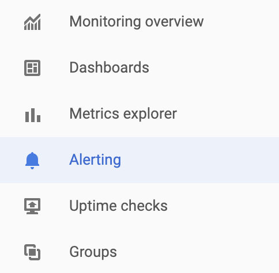
Task: Select the Alerting menu item
Action: 139,160
